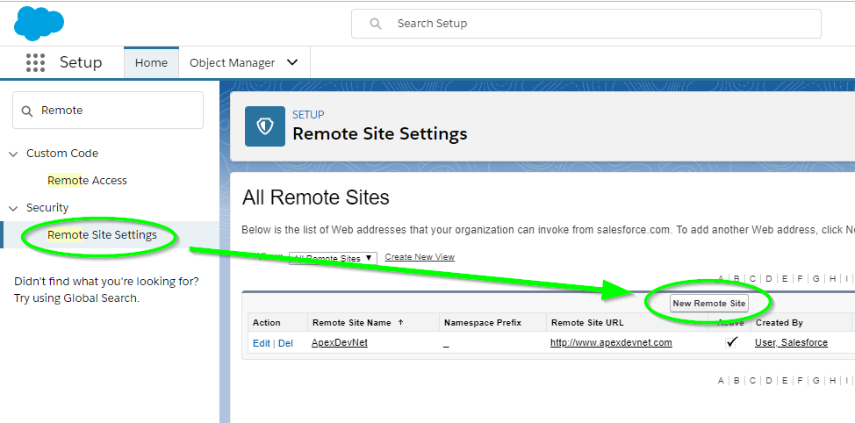Filter by letter E in bottom alphabet bar
Viewport: 855px width, 423px height.
pos(785,381)
